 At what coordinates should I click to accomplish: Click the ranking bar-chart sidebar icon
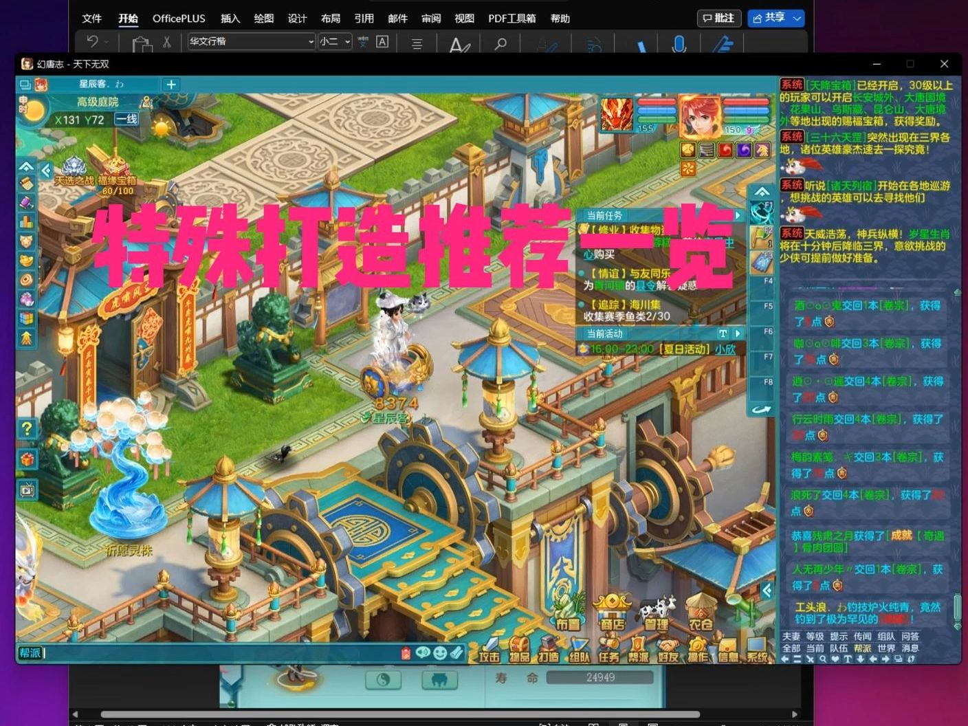click(26, 222)
